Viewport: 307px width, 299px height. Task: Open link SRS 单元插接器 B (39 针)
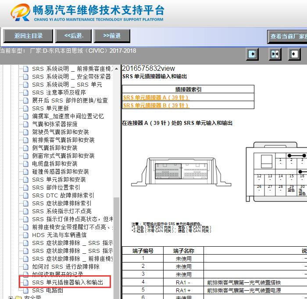coord(156,106)
